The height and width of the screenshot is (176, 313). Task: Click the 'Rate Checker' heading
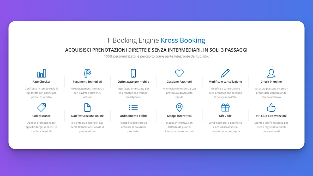[41, 82]
